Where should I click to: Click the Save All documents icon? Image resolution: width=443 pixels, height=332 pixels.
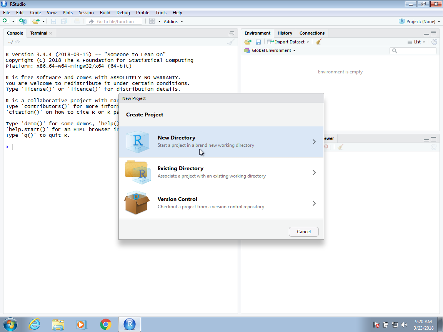tap(64, 21)
